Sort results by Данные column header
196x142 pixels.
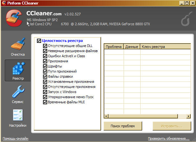[132, 47]
